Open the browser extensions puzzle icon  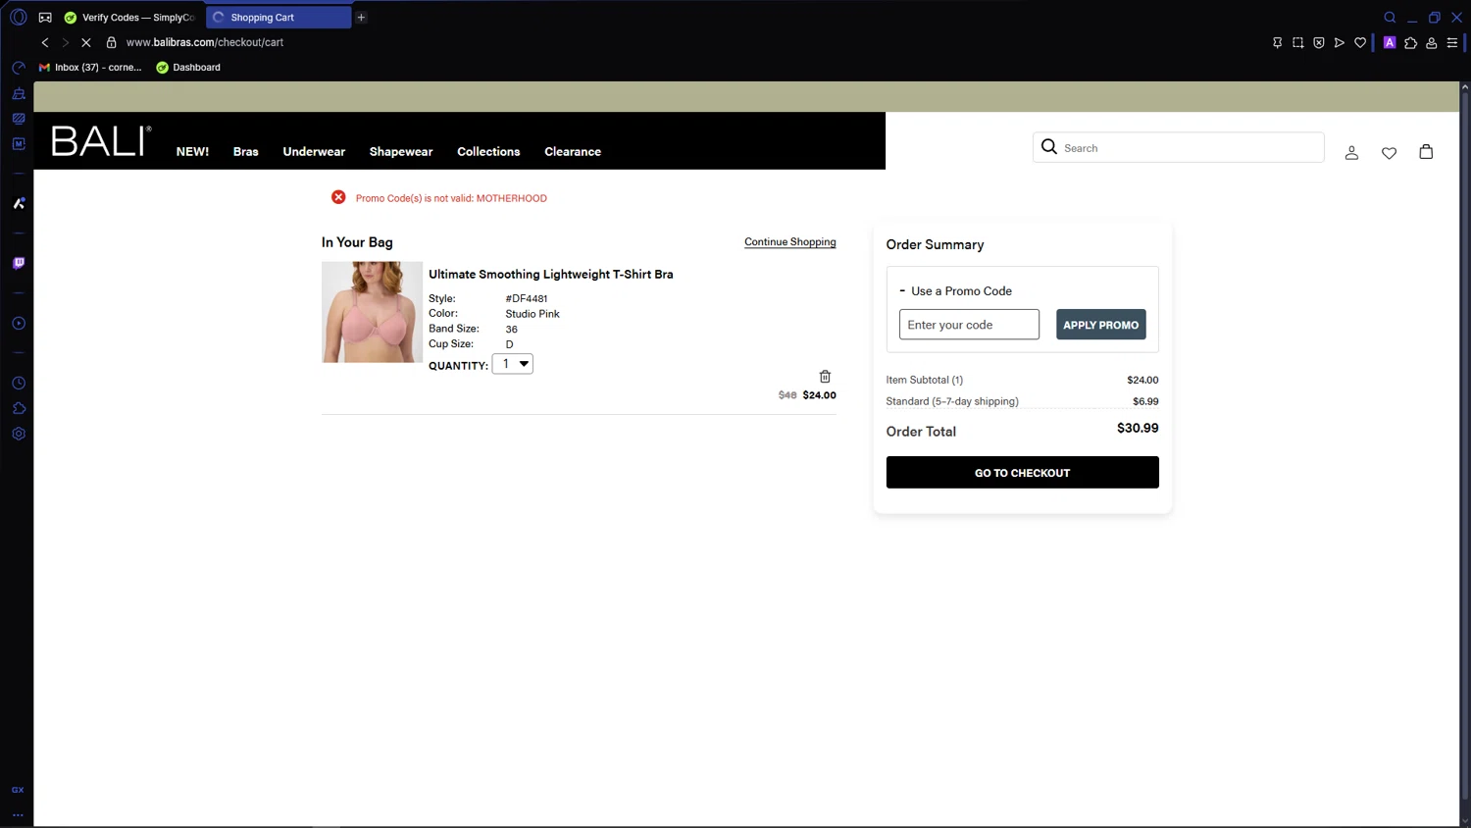[x=1410, y=42]
